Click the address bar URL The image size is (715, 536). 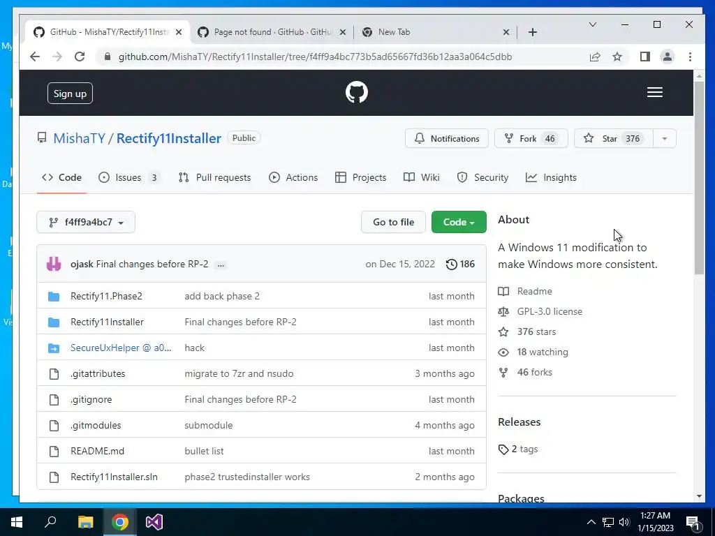[315, 57]
